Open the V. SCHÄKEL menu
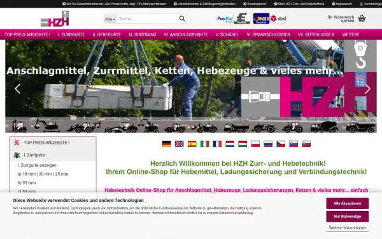This screenshot has width=382, height=239. pyautogui.click(x=227, y=34)
